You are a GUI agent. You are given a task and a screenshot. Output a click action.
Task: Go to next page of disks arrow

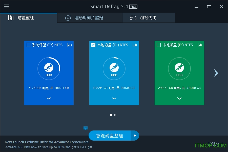point(216,73)
